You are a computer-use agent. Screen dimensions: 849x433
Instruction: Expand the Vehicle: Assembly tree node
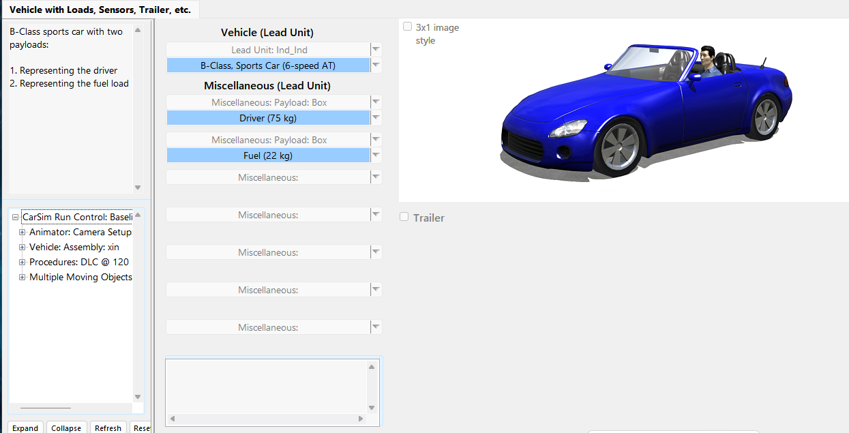click(x=23, y=248)
